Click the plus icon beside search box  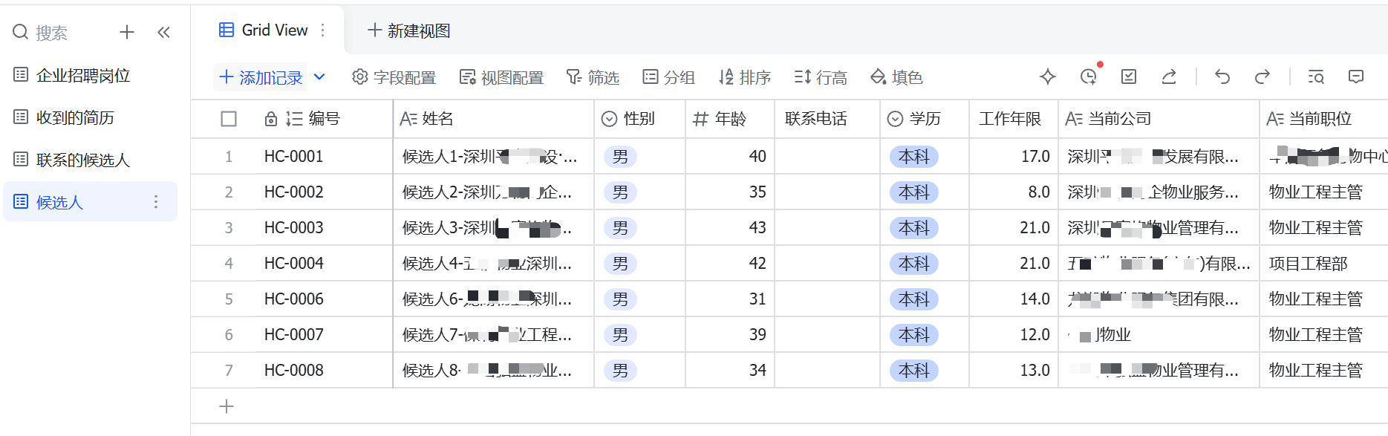pyautogui.click(x=127, y=32)
